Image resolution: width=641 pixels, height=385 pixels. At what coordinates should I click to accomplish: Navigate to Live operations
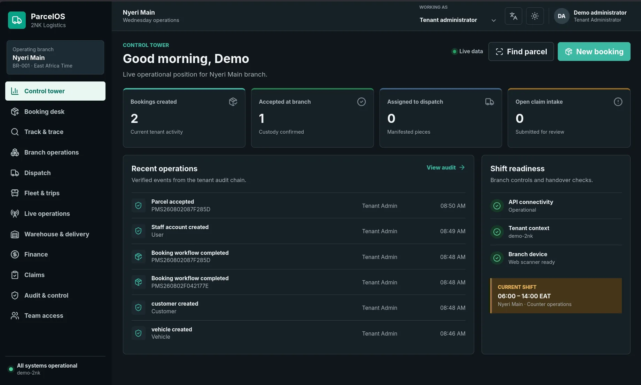point(55,214)
